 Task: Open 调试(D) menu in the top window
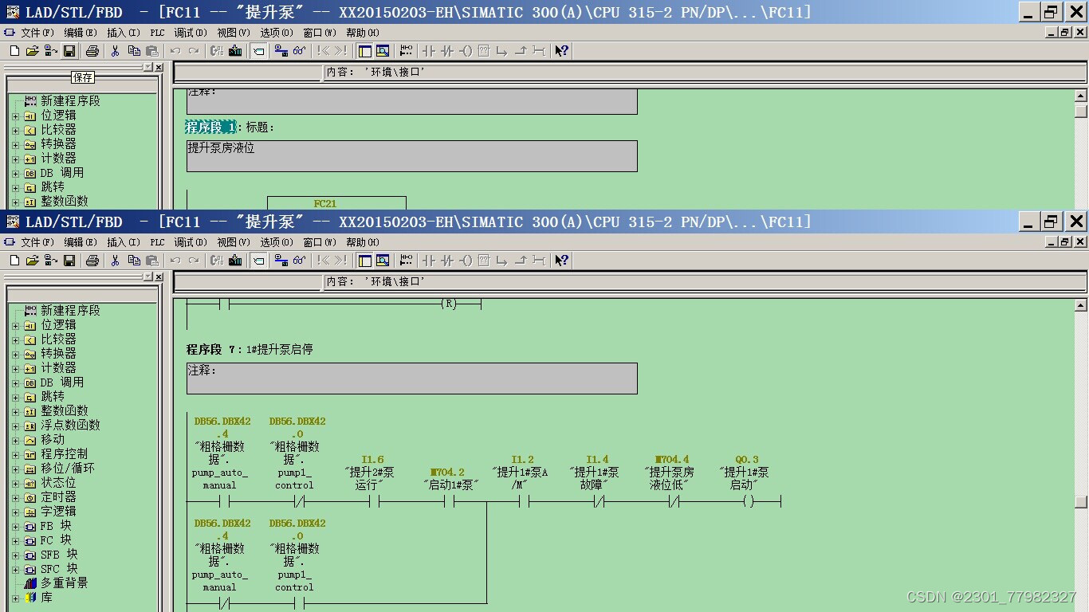(191, 33)
